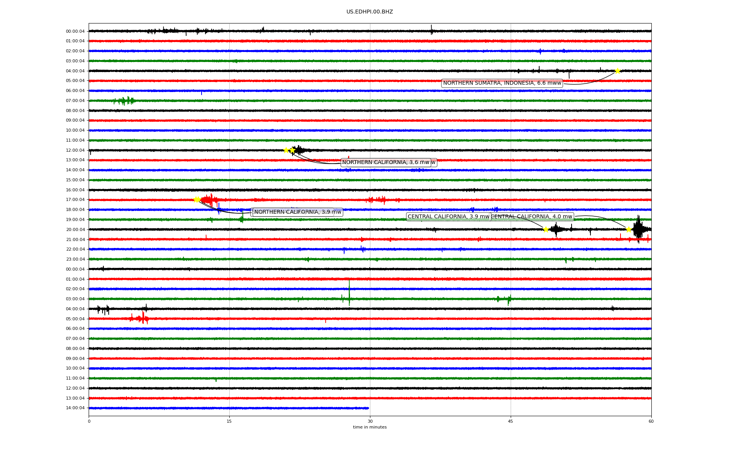This screenshot has width=740, height=462.
Task: Select the NORTHERN CALIFORNIA, 3.6 mw label
Action: (385, 162)
